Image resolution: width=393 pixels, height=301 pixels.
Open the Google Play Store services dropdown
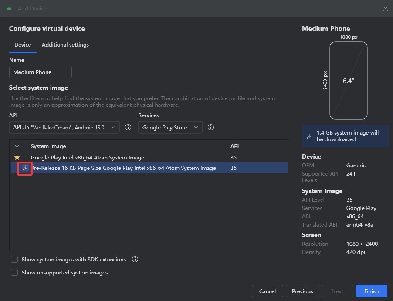click(170, 127)
